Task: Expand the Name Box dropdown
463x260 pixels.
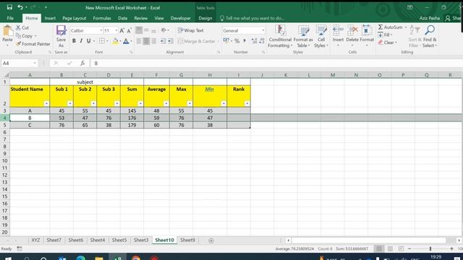Action: [35, 63]
